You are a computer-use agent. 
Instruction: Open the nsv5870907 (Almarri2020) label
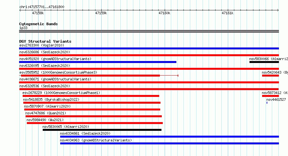point(47,106)
